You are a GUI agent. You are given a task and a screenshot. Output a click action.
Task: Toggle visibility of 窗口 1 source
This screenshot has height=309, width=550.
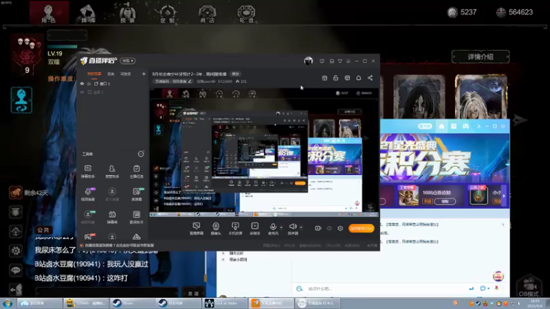pyautogui.click(x=82, y=84)
